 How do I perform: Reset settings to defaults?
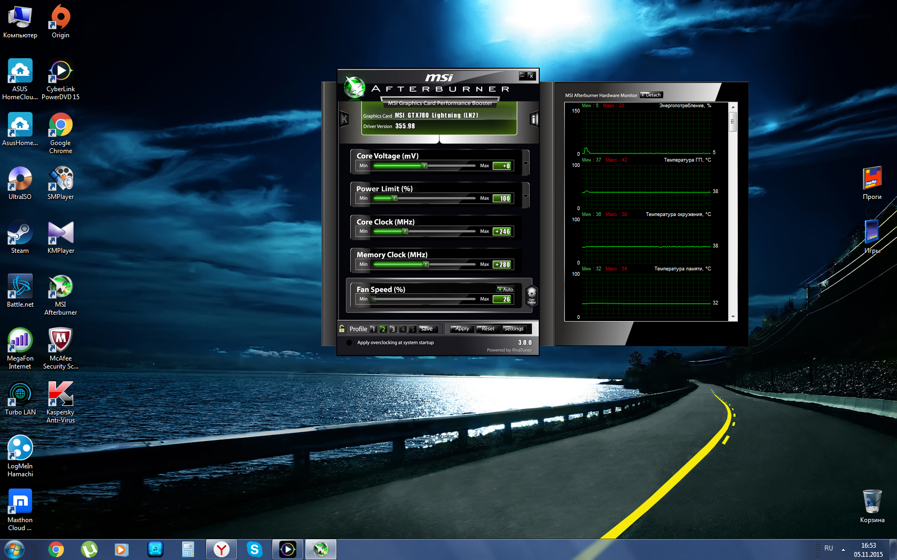(x=487, y=329)
